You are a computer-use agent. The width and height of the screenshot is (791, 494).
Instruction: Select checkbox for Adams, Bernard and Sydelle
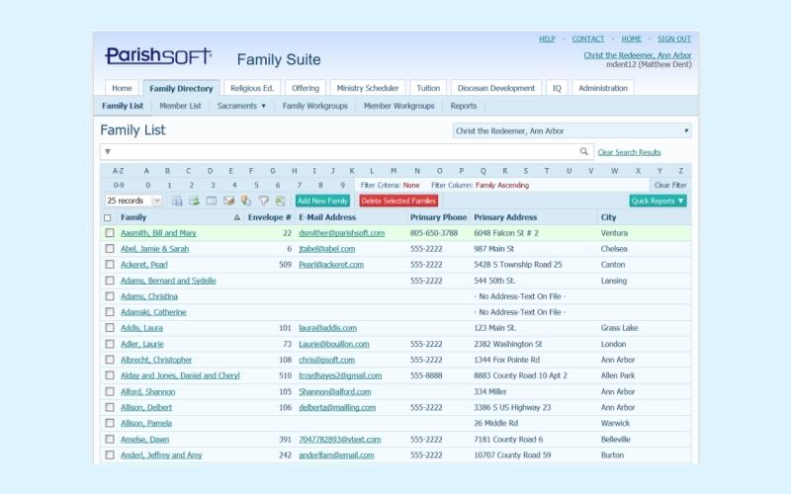click(x=110, y=281)
